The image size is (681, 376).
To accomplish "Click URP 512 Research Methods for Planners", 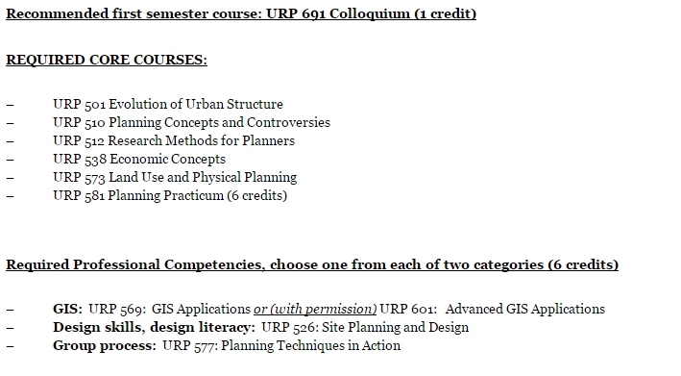I will click(x=174, y=140).
